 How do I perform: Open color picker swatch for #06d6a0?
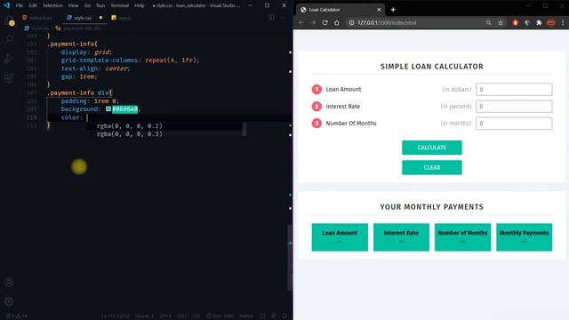tap(108, 108)
